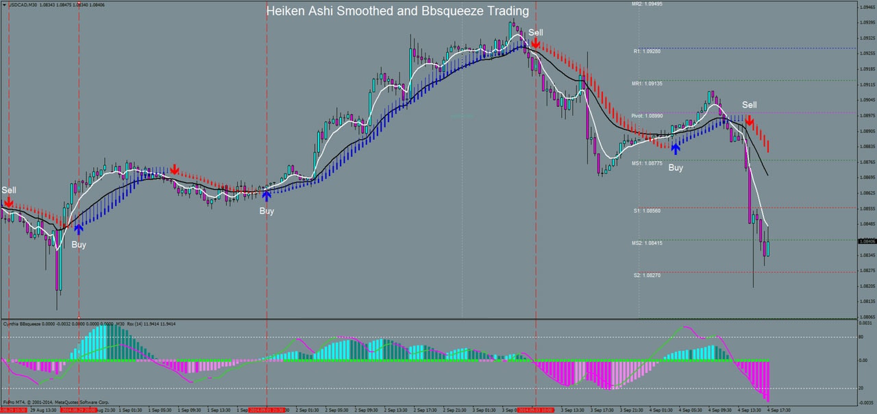The height and width of the screenshot is (414, 877).
Task: Select the Pivot 1.08990 level label
Action: click(646, 117)
